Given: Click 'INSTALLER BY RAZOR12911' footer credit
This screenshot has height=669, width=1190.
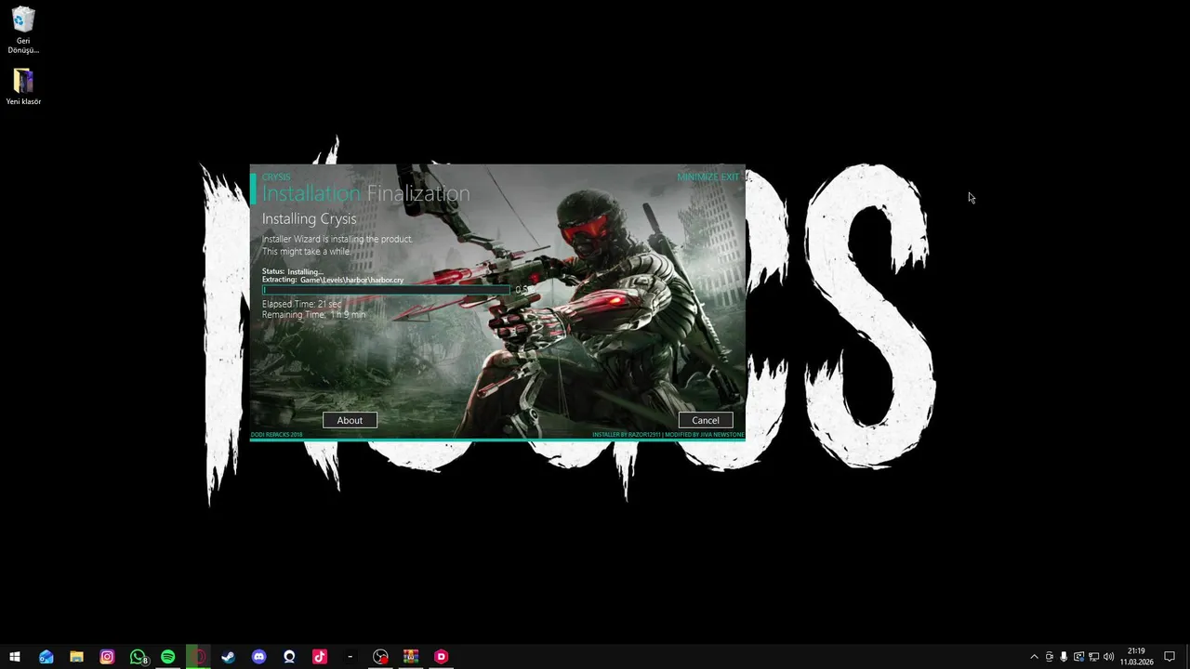Looking at the screenshot, I should (x=627, y=435).
